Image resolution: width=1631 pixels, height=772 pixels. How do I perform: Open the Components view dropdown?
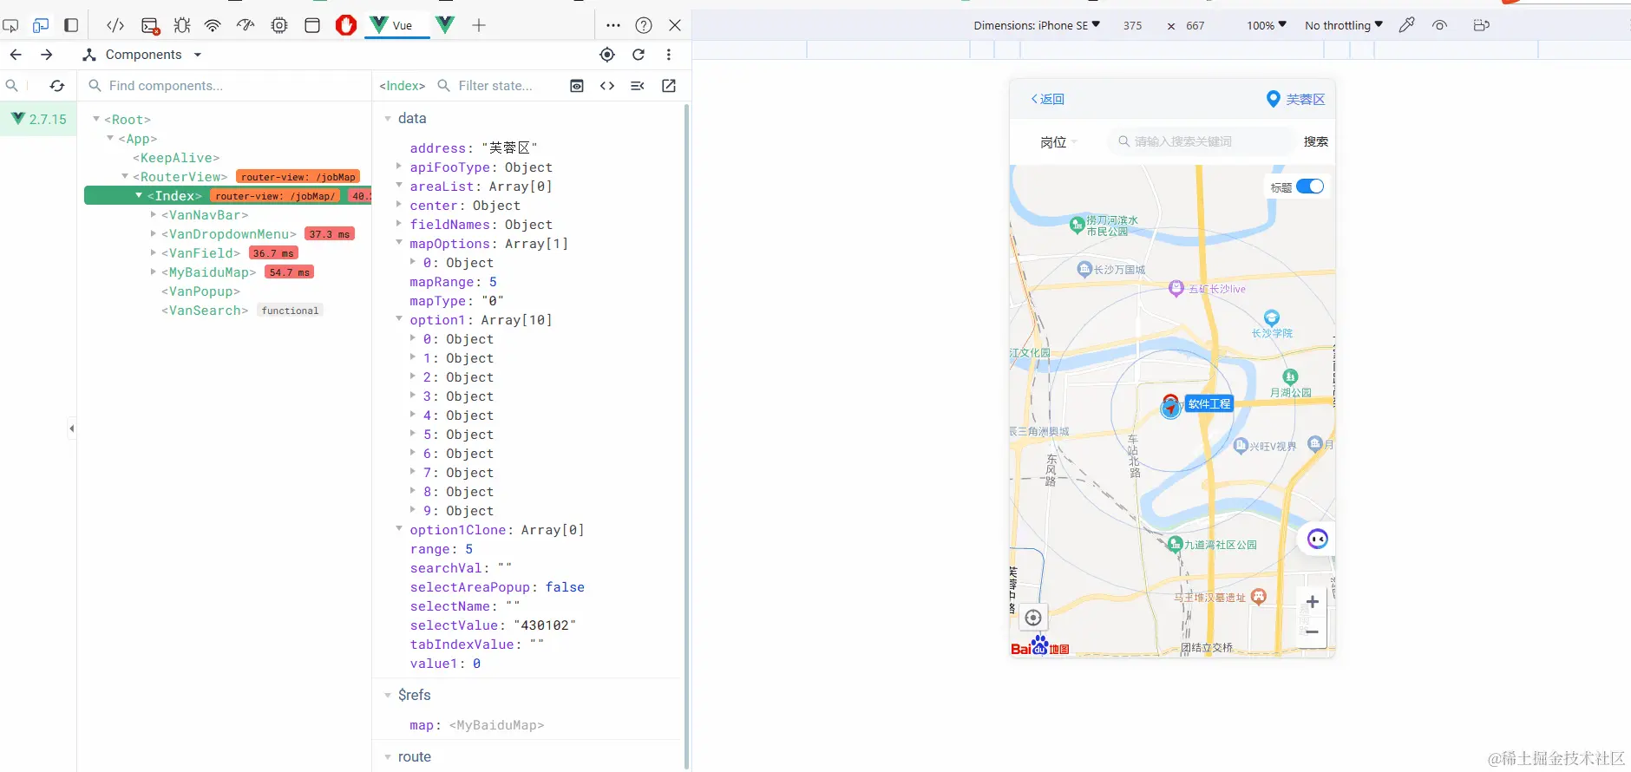pyautogui.click(x=142, y=55)
